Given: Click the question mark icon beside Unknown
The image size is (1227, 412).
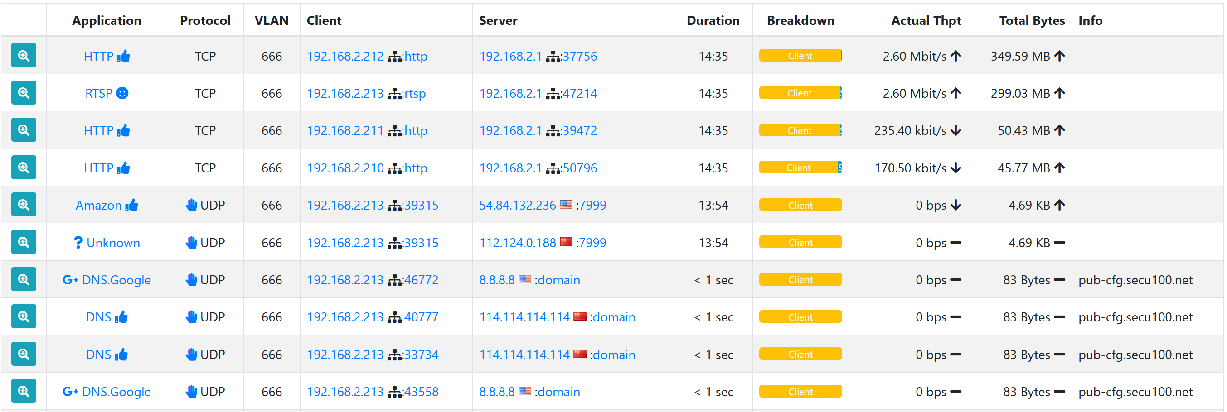Looking at the screenshot, I should click(x=78, y=243).
